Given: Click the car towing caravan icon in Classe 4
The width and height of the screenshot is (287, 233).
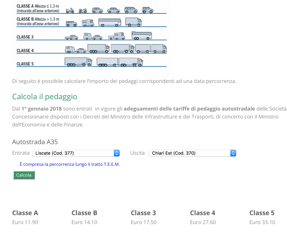Looking at the screenshot, I should (x=75, y=50).
